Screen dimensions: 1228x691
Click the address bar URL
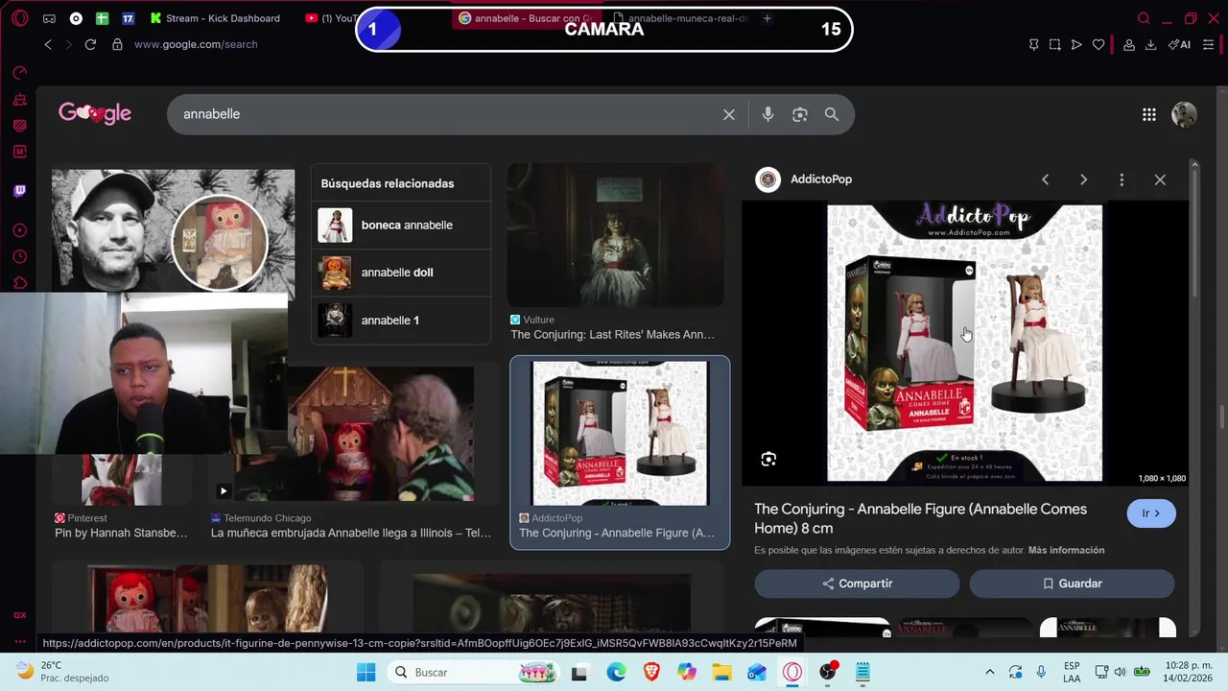196,44
